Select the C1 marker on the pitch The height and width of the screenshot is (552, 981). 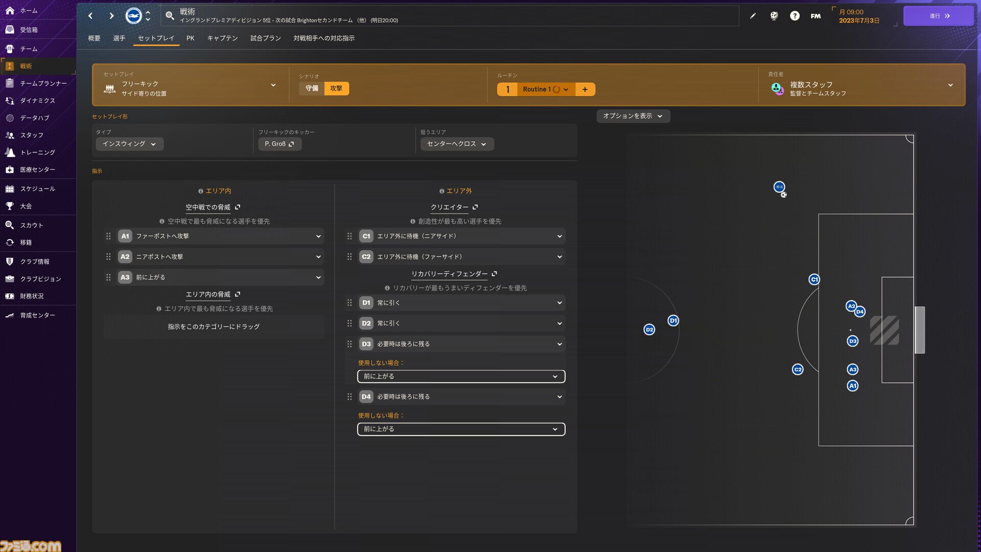(x=814, y=280)
